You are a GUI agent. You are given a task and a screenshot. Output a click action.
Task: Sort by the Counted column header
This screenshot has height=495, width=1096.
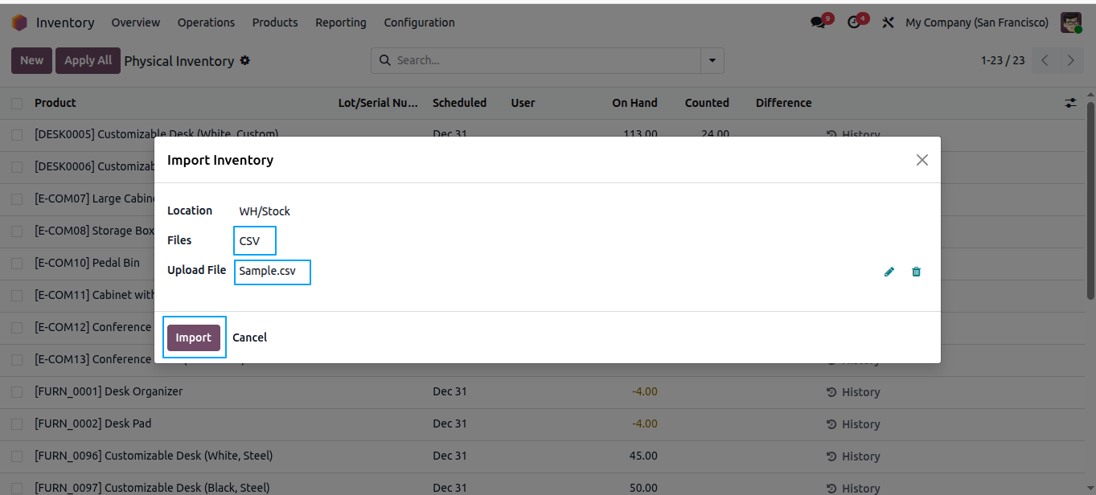click(x=707, y=103)
